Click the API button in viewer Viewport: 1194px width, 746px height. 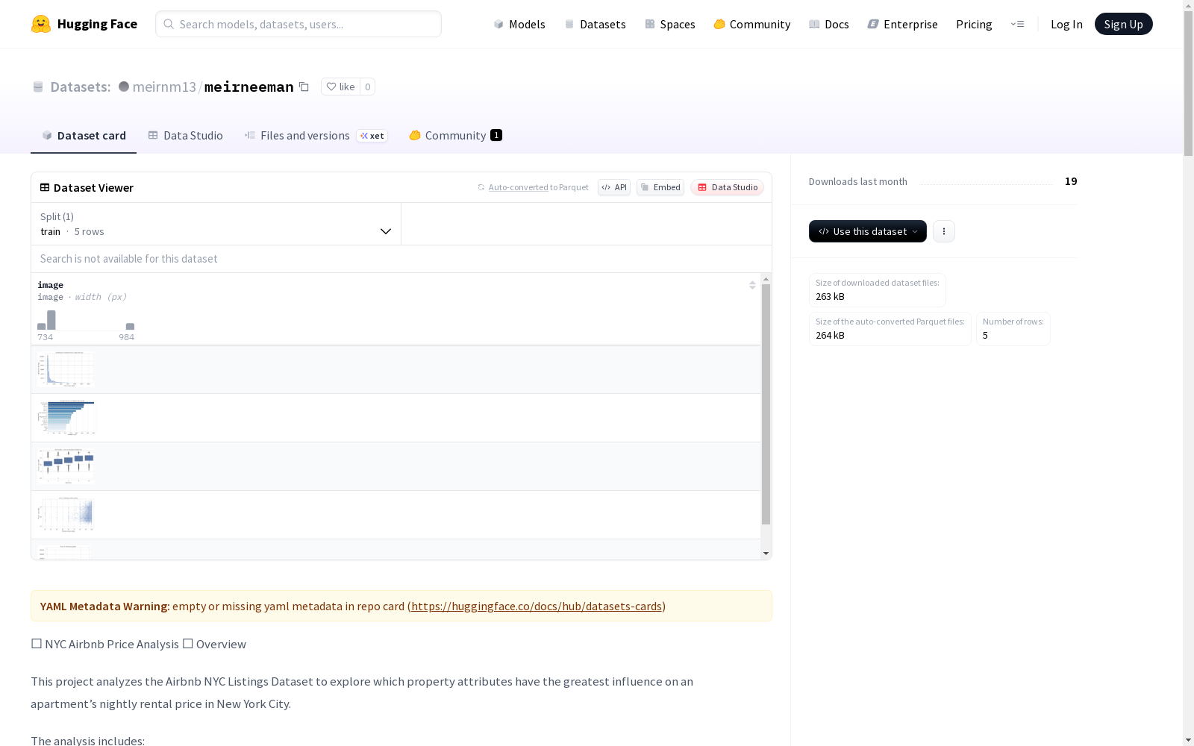click(x=614, y=187)
